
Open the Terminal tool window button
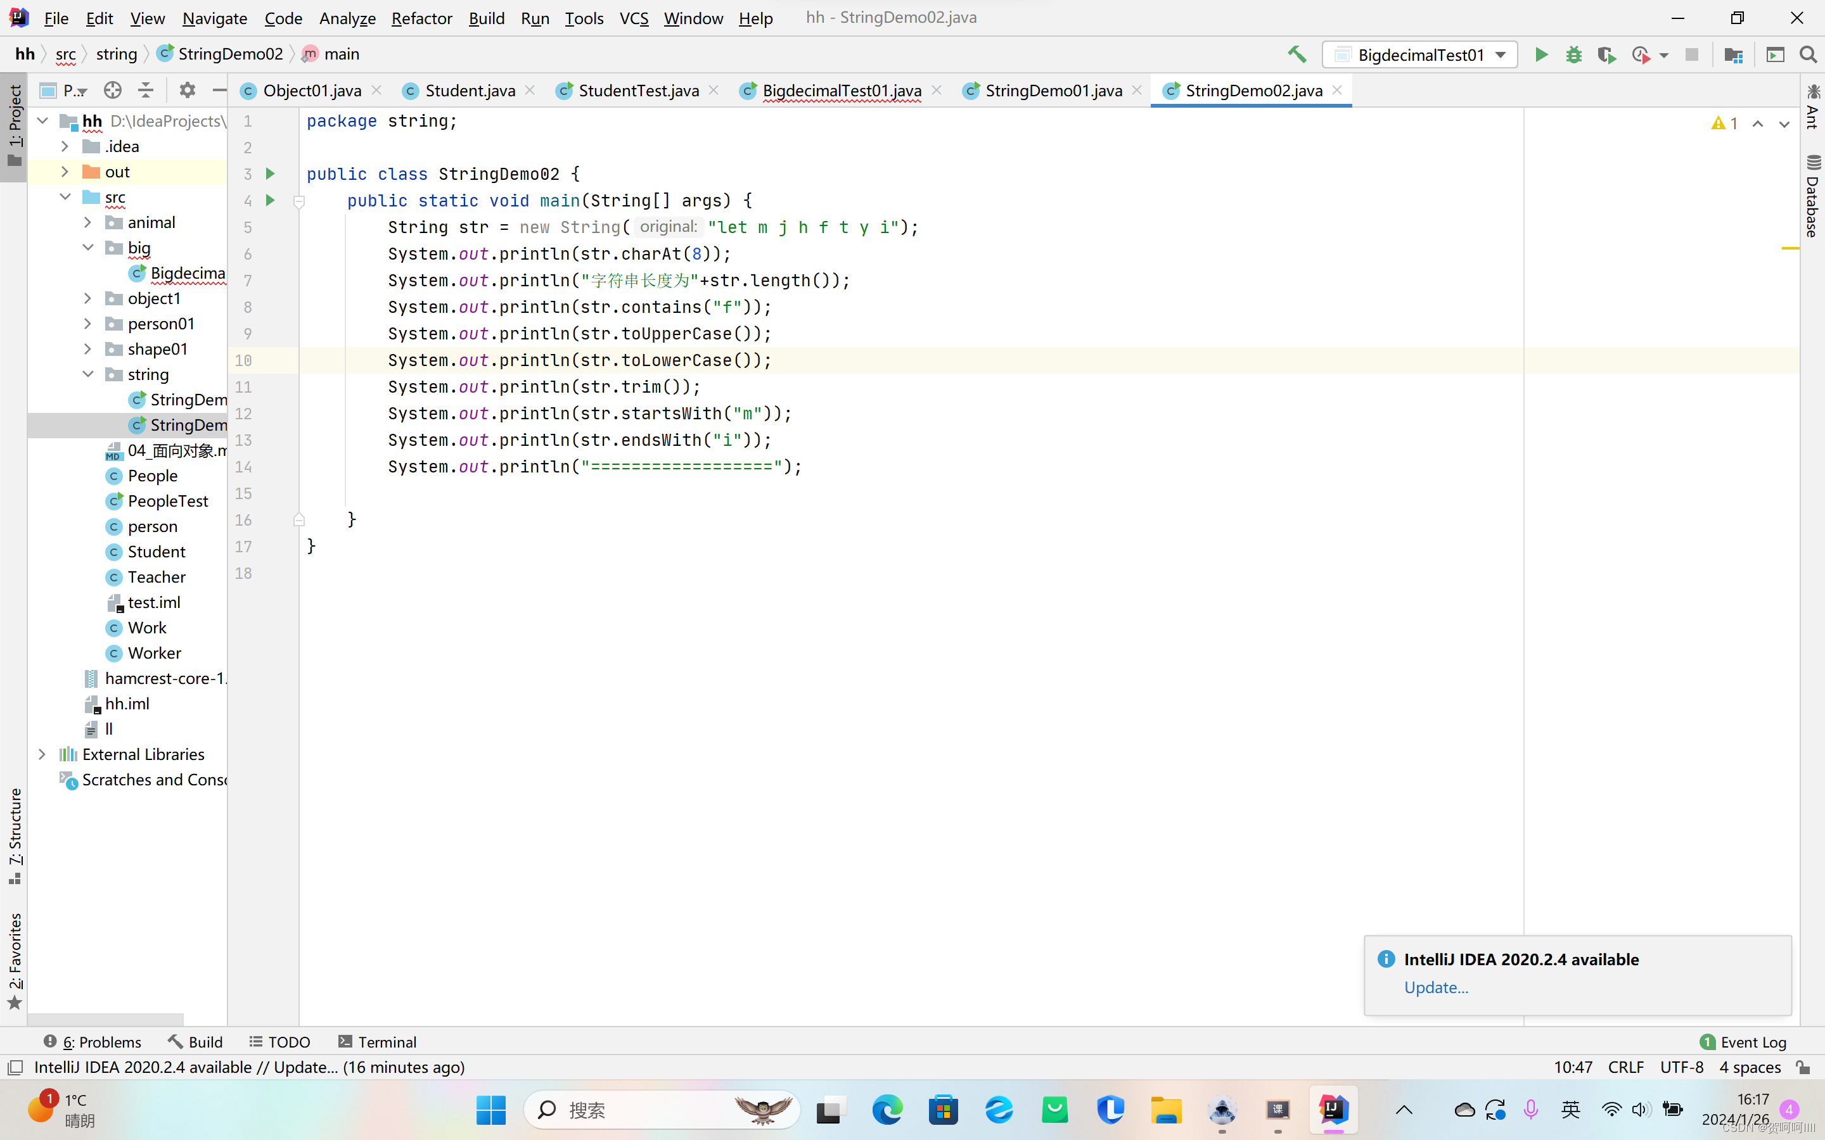coord(377,1041)
